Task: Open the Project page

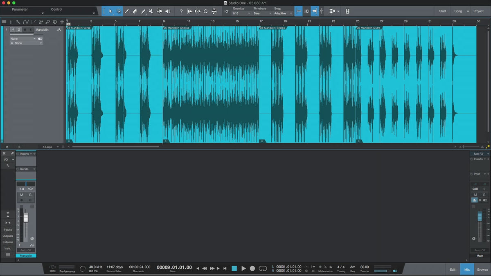Action: pyautogui.click(x=478, y=11)
